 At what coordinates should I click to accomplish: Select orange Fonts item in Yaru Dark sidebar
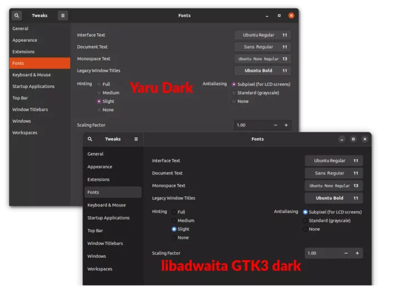(x=40, y=63)
